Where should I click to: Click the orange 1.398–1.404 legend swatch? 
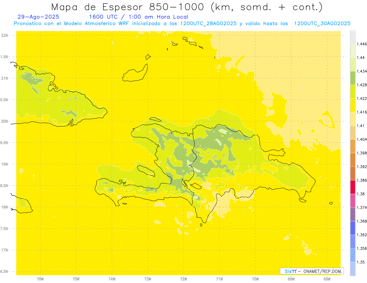(x=353, y=146)
